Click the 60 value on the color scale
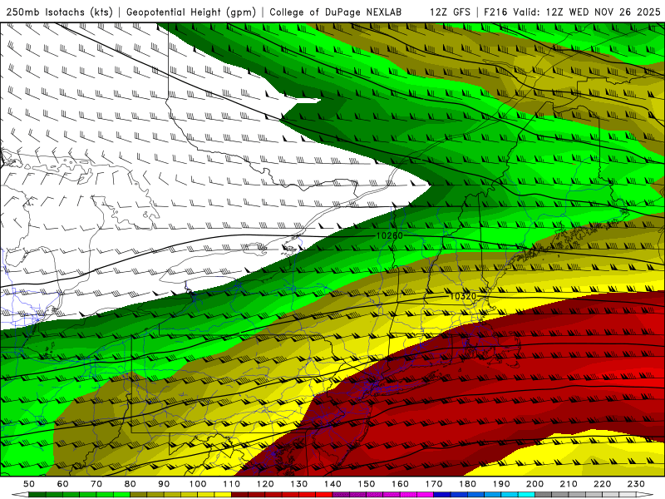This screenshot has height=499, width=665. click(63, 484)
